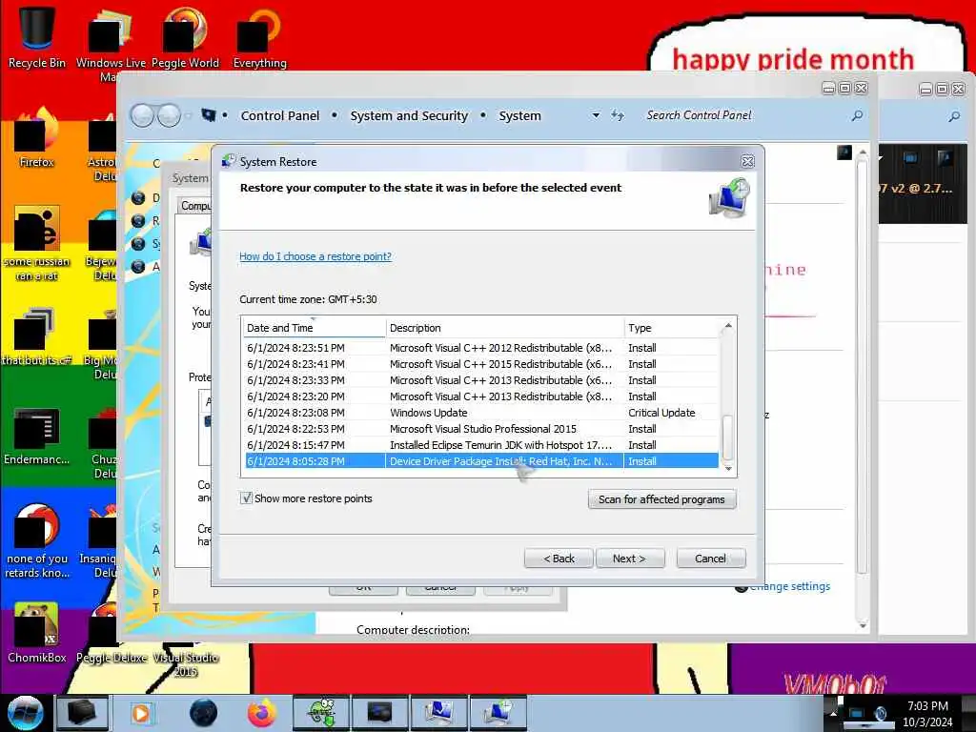Image resolution: width=976 pixels, height=732 pixels.
Task: Open the green chameleon taskbar app
Action: [x=322, y=713]
